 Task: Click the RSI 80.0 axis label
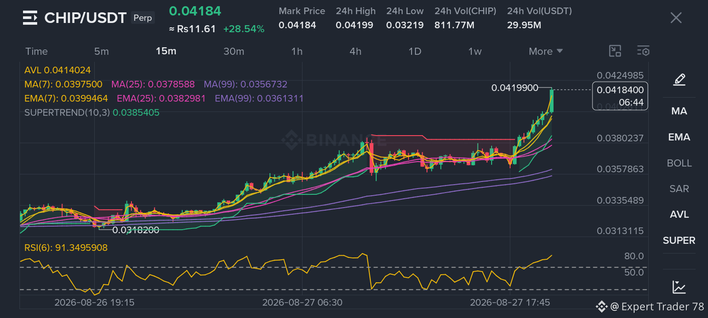pos(634,256)
